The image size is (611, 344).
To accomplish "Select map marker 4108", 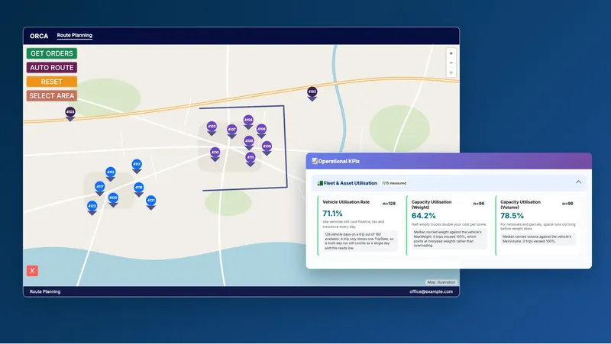I will coord(249,143).
